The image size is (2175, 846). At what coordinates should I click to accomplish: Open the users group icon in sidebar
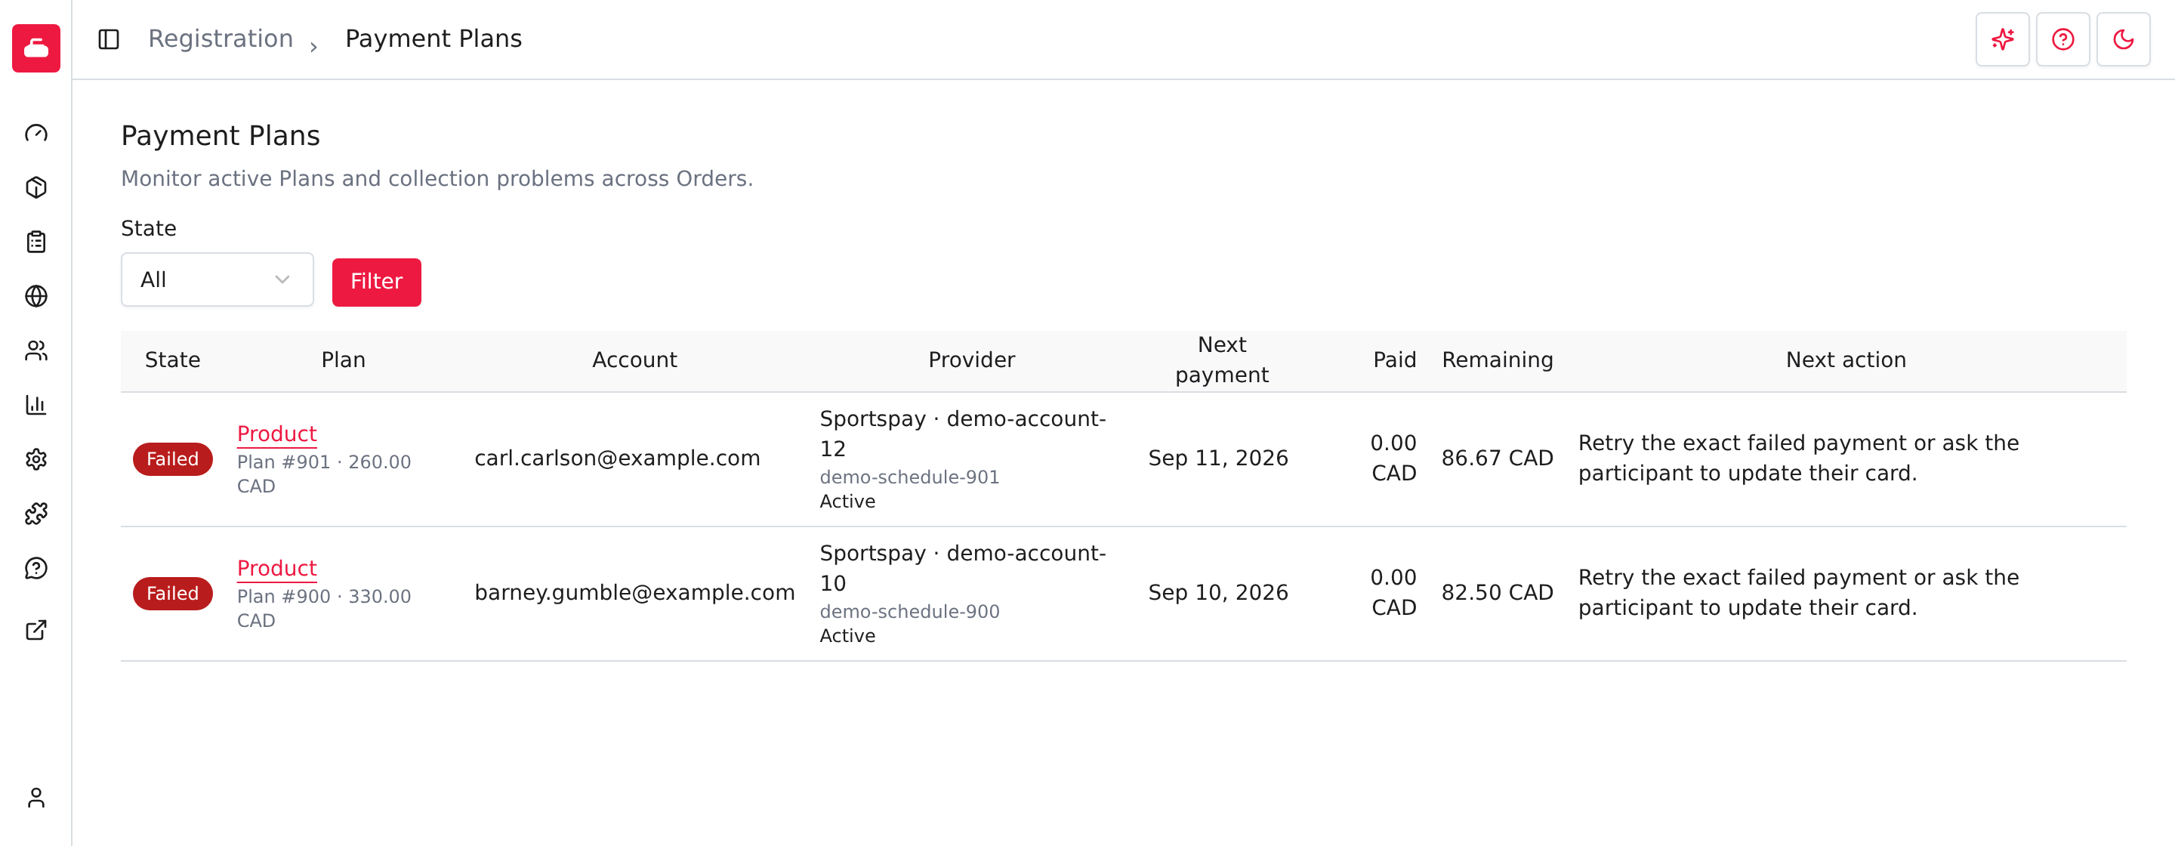(x=36, y=350)
